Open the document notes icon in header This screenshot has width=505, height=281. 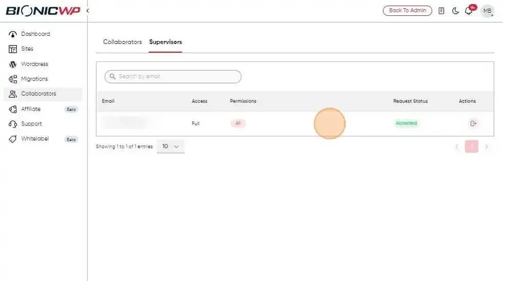point(441,11)
